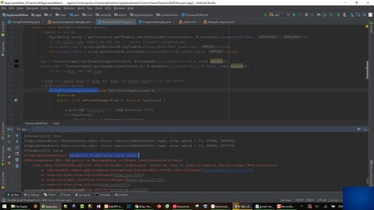Image resolution: width=374 pixels, height=210 pixels.
Task: Switch to layout_fragment_dangky.xml tab
Action: click(70, 22)
